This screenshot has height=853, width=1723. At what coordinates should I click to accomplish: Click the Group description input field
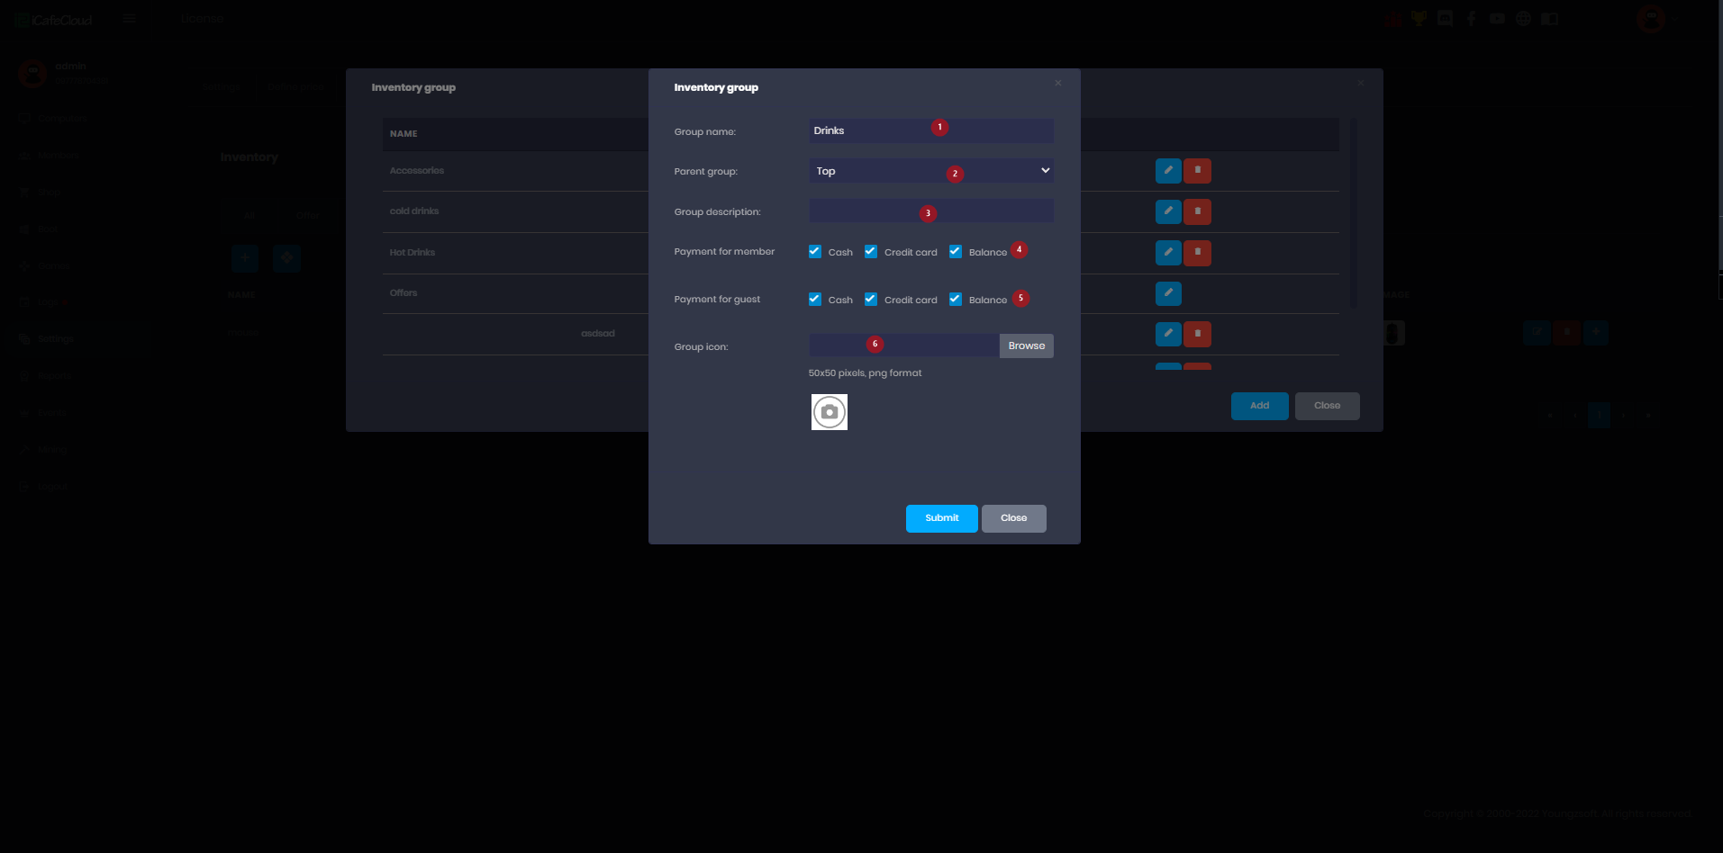[x=930, y=211]
